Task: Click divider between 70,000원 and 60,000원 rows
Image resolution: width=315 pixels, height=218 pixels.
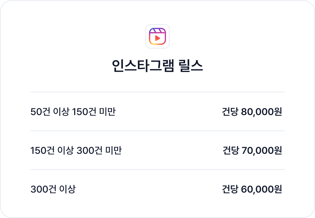Action: point(157,170)
